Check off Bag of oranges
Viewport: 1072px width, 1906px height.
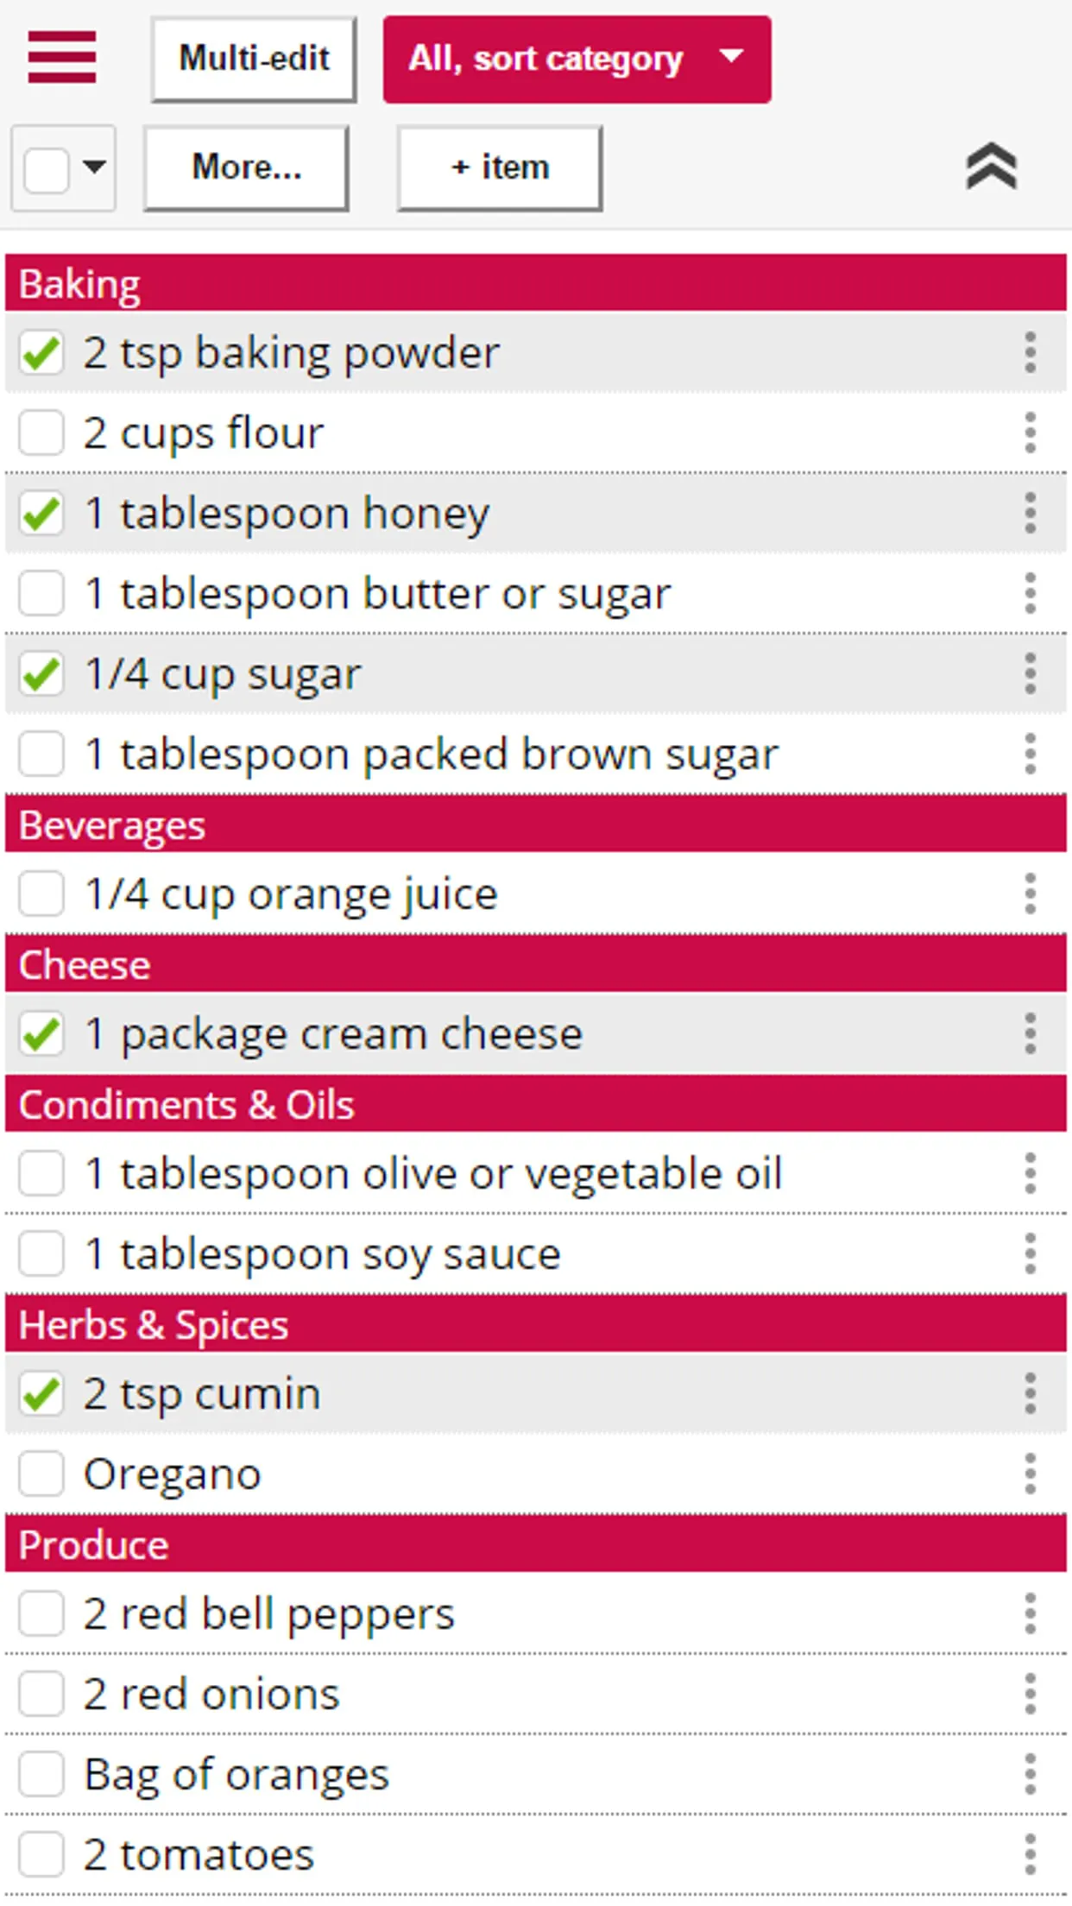[x=41, y=1773]
